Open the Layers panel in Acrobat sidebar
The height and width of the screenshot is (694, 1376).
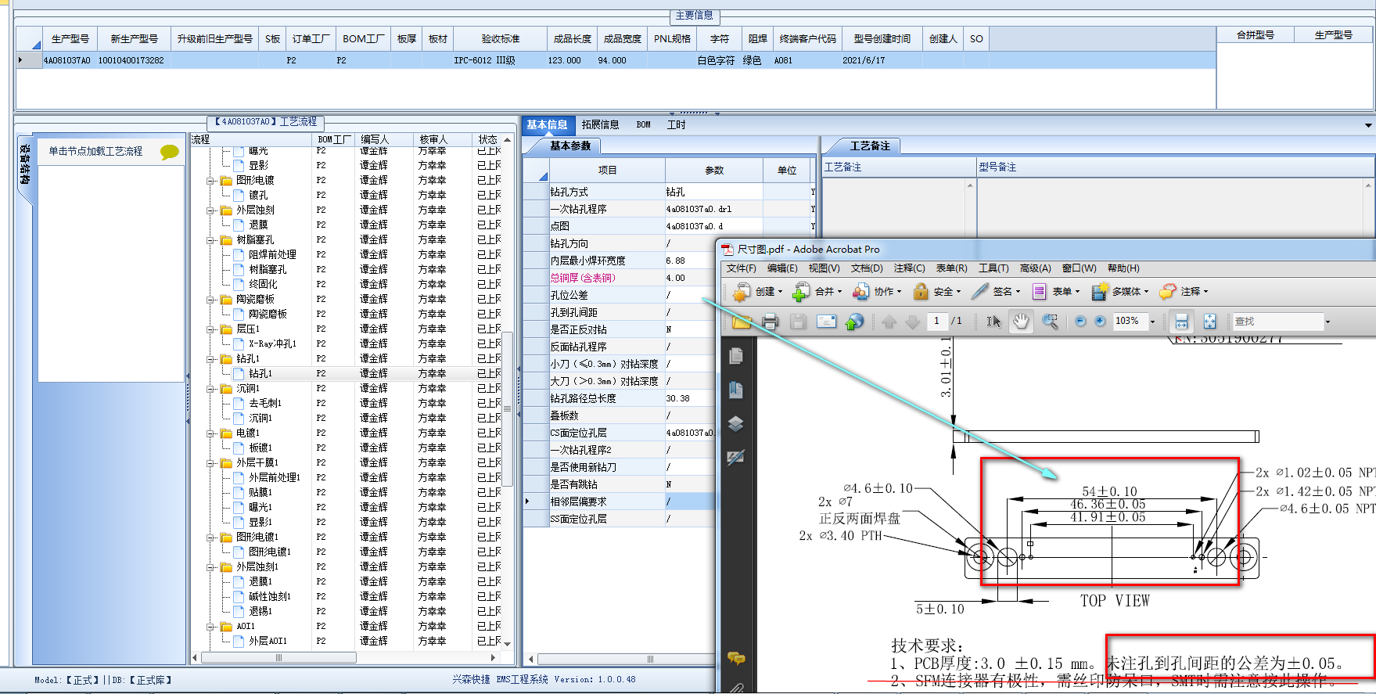[735, 424]
